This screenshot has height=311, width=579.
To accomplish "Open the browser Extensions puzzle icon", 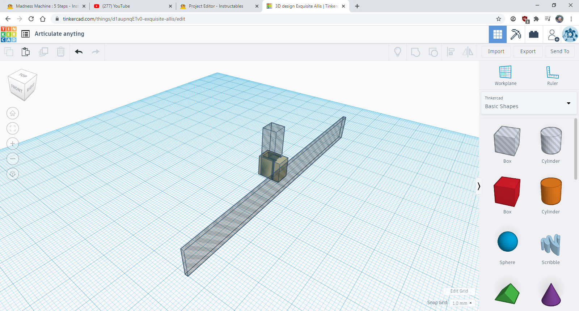I will pyautogui.click(x=536, y=19).
